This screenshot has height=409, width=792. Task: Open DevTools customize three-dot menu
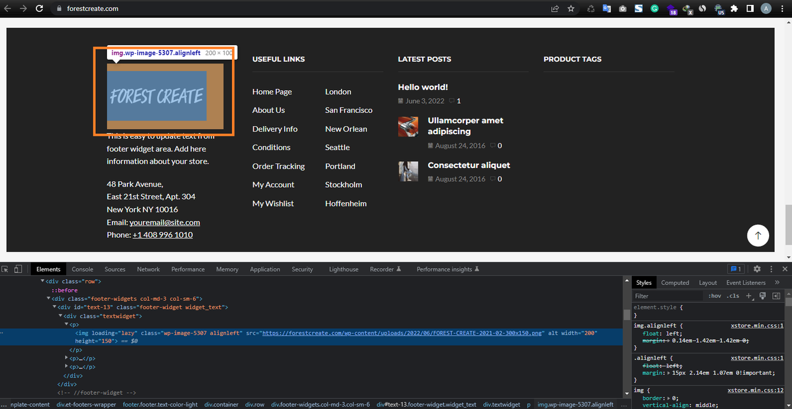pyautogui.click(x=772, y=269)
